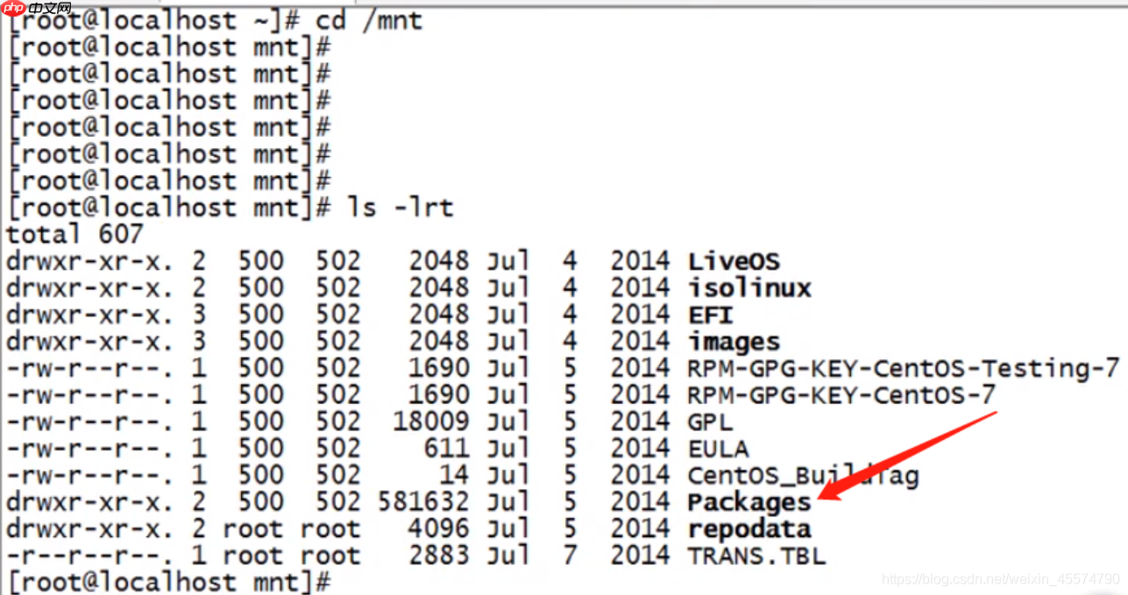
Task: Click the repodata directory name
Action: pyautogui.click(x=749, y=529)
